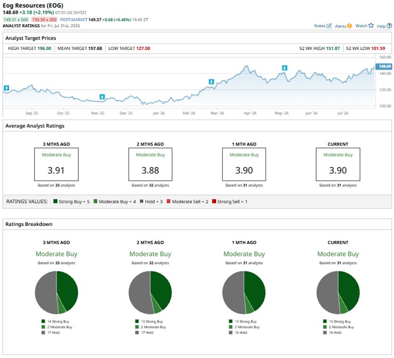Viewport: 394px width, 358px height.
Task: Click the Average Analyst Ratings section header
Action: pyautogui.click(x=35, y=126)
